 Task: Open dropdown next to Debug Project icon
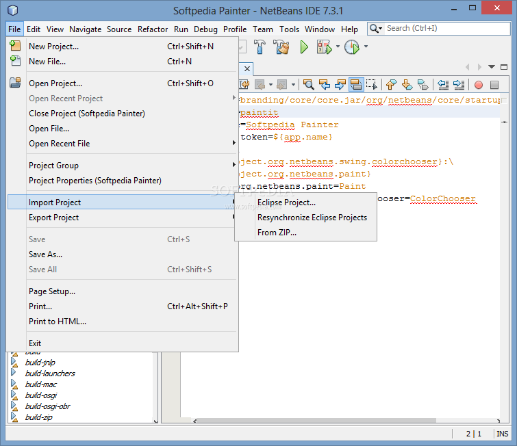point(338,47)
